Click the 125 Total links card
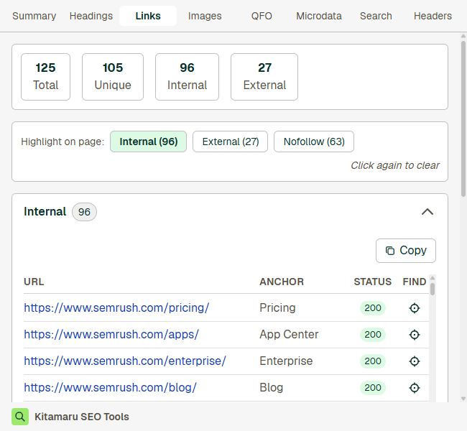 tap(45, 77)
